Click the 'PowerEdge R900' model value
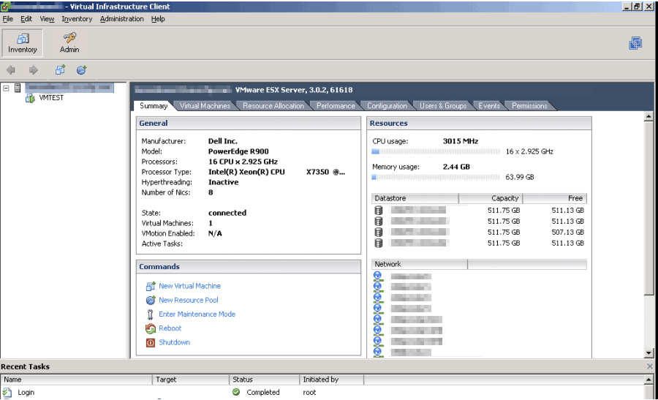This screenshot has height=400, width=658. (x=238, y=151)
